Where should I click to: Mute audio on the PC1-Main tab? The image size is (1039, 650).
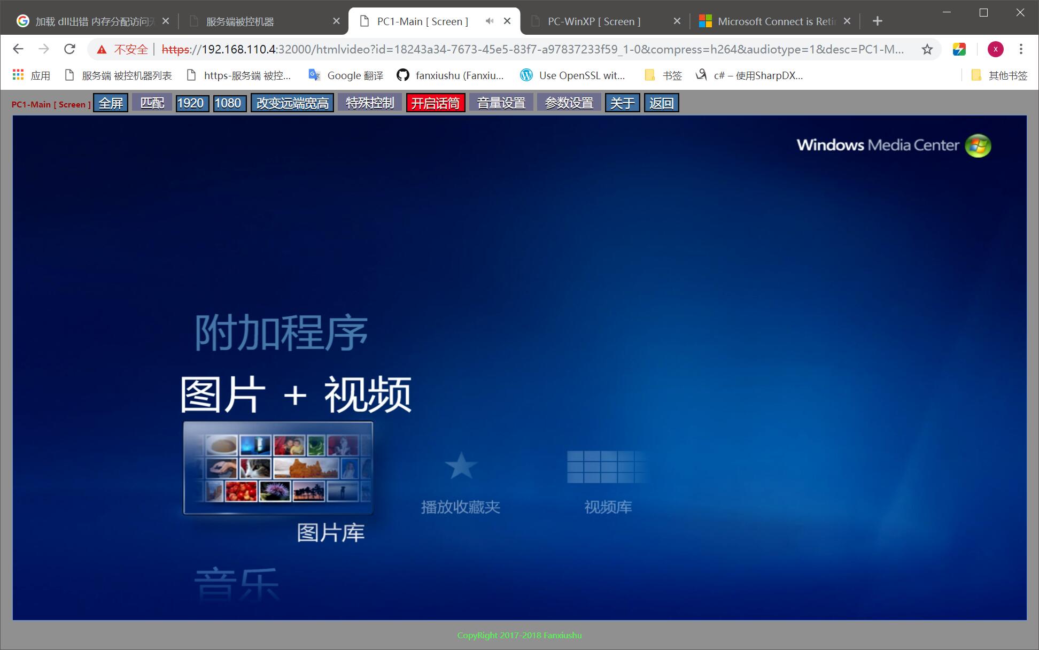(489, 21)
